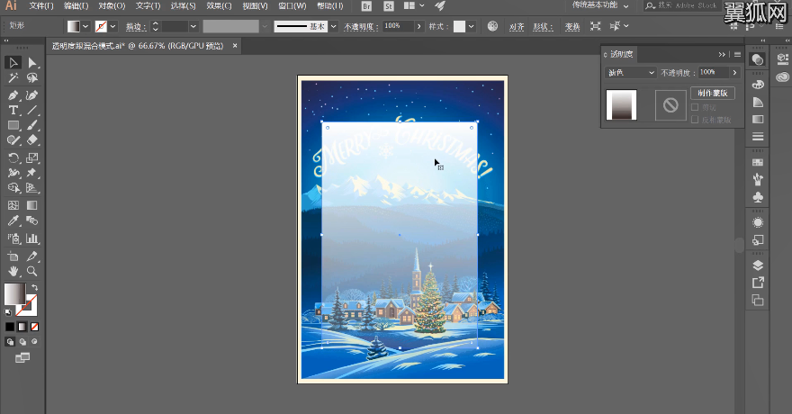Select the Eyedropper tool
Viewport: 792px width, 414px height.
[13, 220]
